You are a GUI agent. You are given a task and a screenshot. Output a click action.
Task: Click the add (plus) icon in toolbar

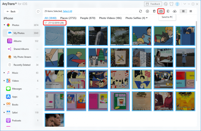[x=147, y=11]
